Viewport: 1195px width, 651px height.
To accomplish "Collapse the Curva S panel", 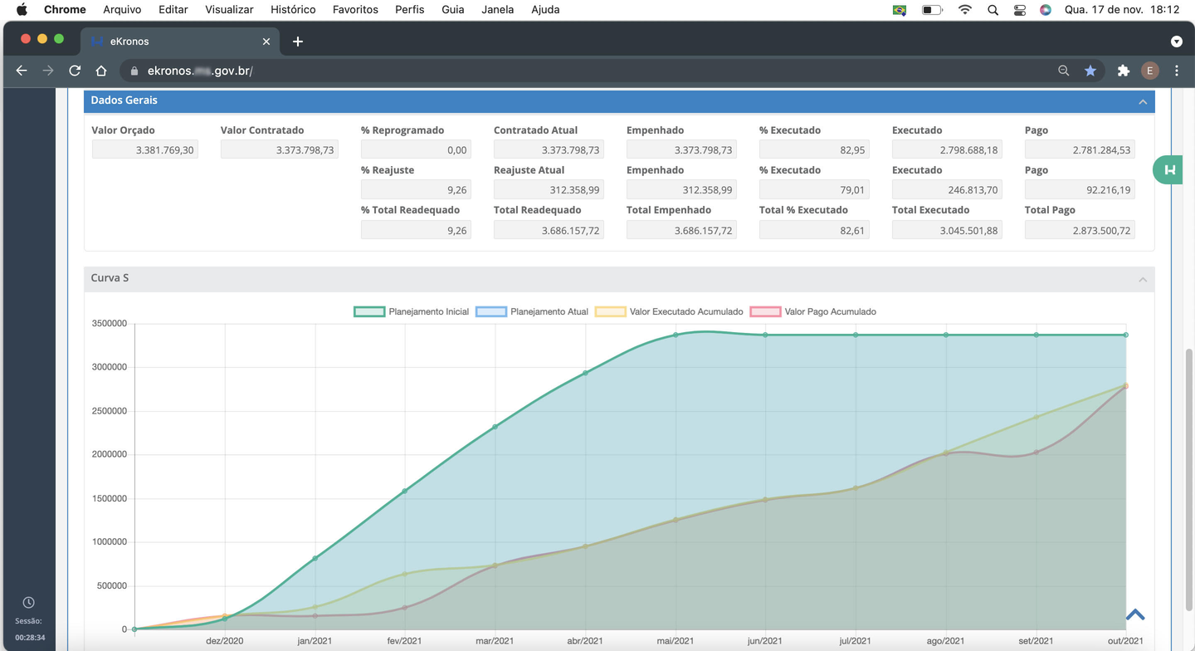I will 1143,279.
